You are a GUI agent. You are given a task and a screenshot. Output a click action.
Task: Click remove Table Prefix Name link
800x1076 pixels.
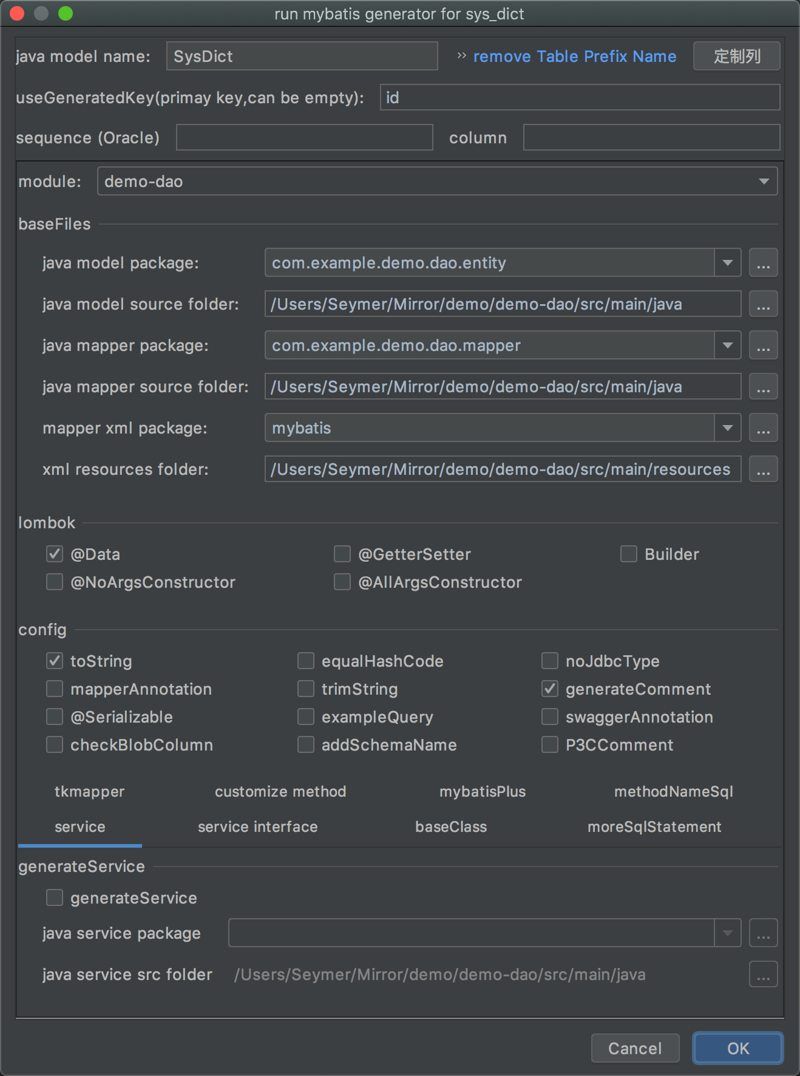(x=574, y=56)
